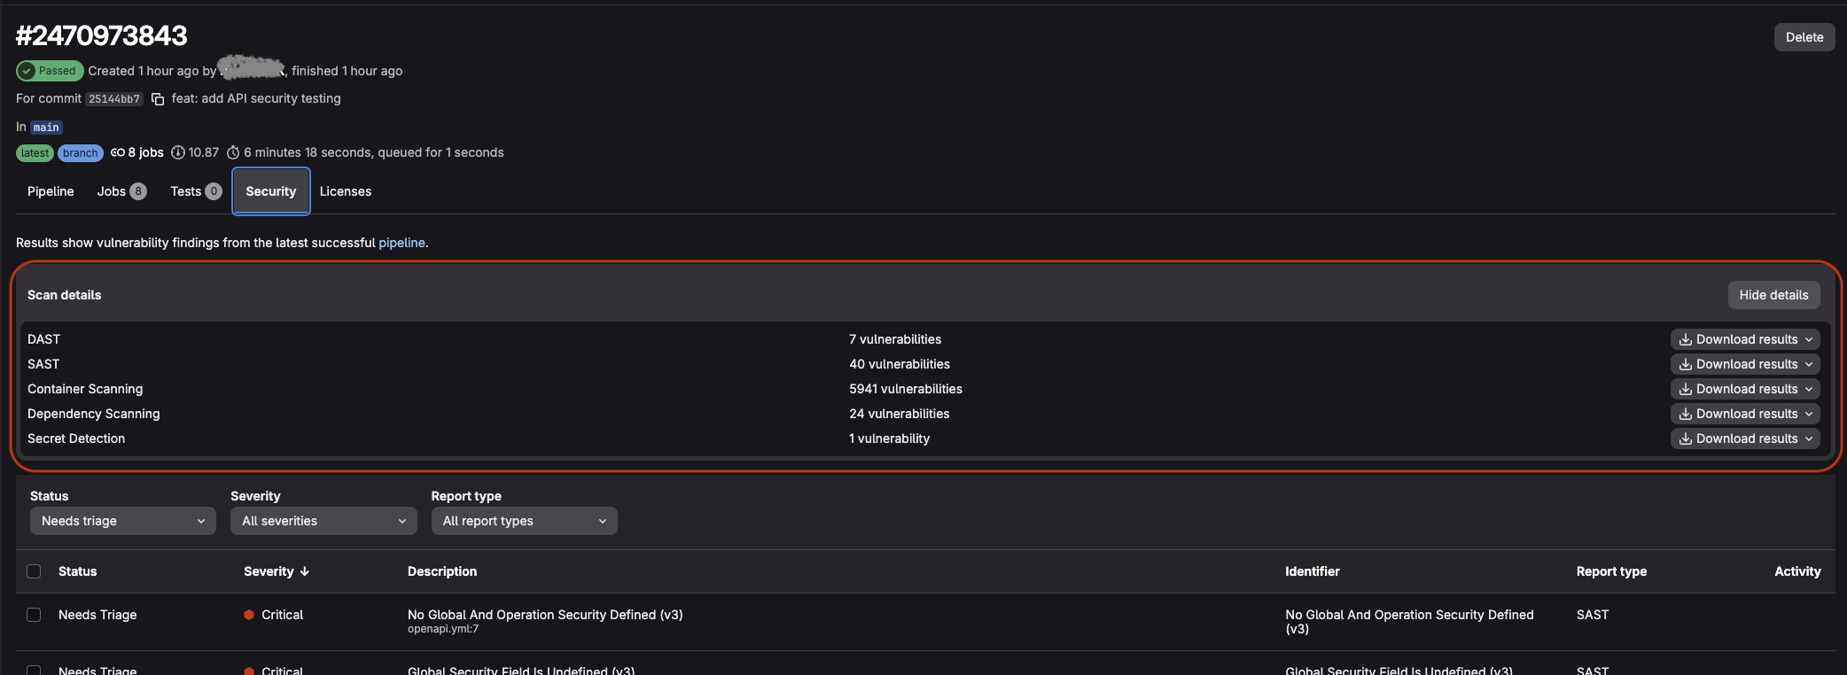
Task: Click the linked jobs chain icon
Action: pos(116,152)
